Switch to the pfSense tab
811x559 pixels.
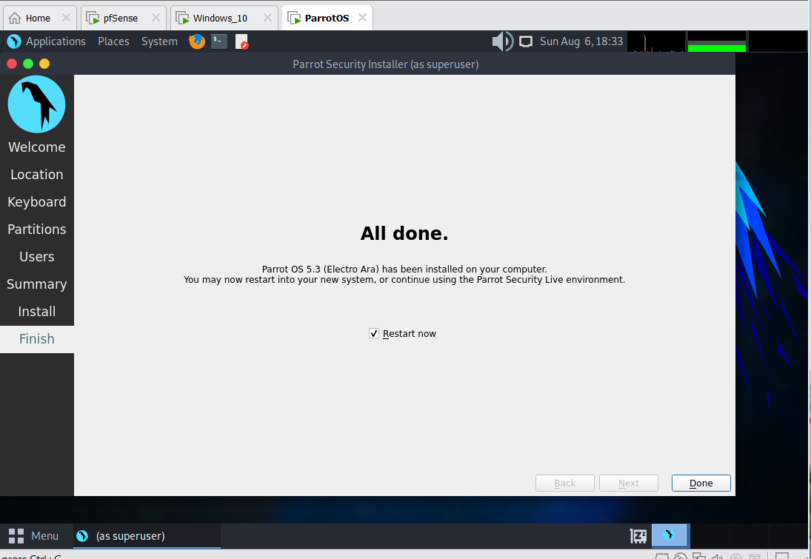pos(123,18)
